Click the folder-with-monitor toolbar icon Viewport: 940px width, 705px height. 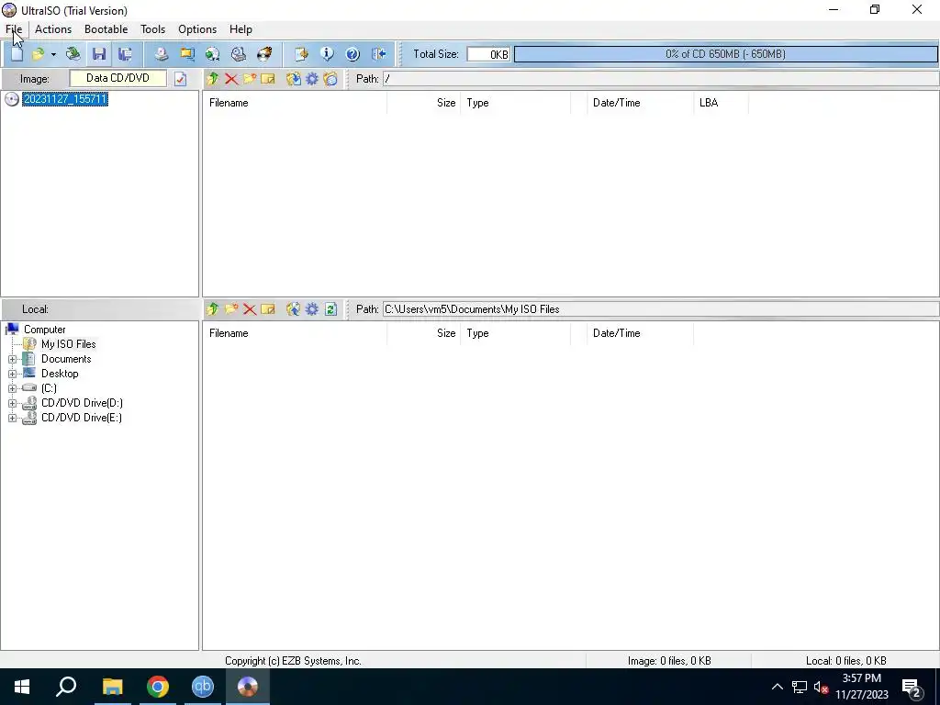coord(187,54)
